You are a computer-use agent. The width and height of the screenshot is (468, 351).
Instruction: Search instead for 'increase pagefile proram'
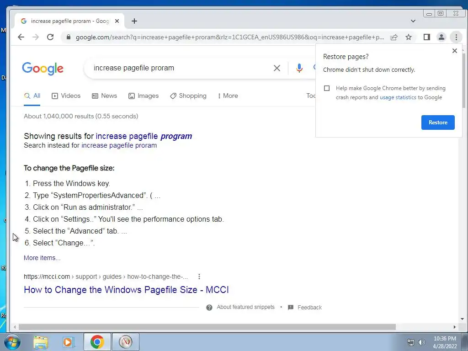(x=119, y=145)
